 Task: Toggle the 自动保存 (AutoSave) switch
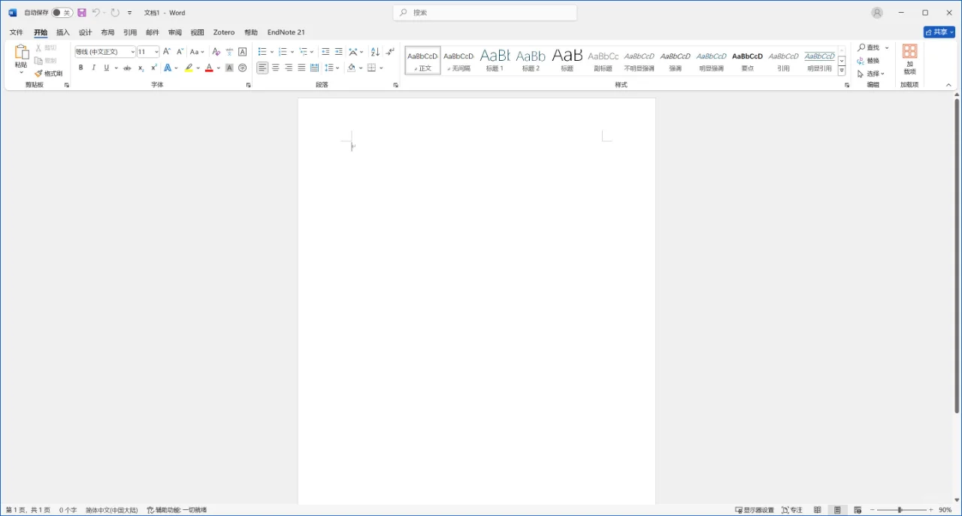click(62, 12)
